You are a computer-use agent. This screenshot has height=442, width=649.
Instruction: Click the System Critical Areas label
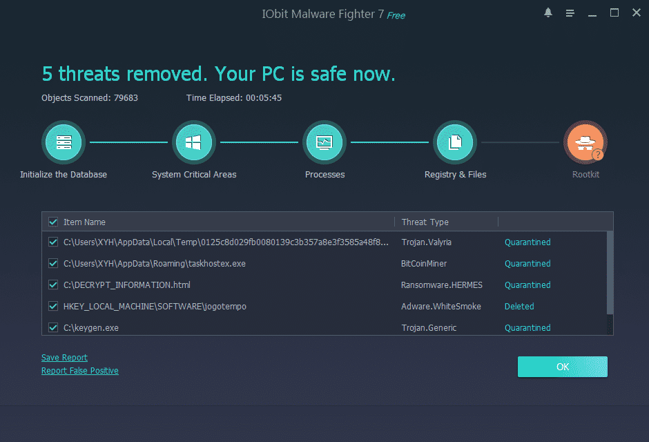pyautogui.click(x=194, y=175)
